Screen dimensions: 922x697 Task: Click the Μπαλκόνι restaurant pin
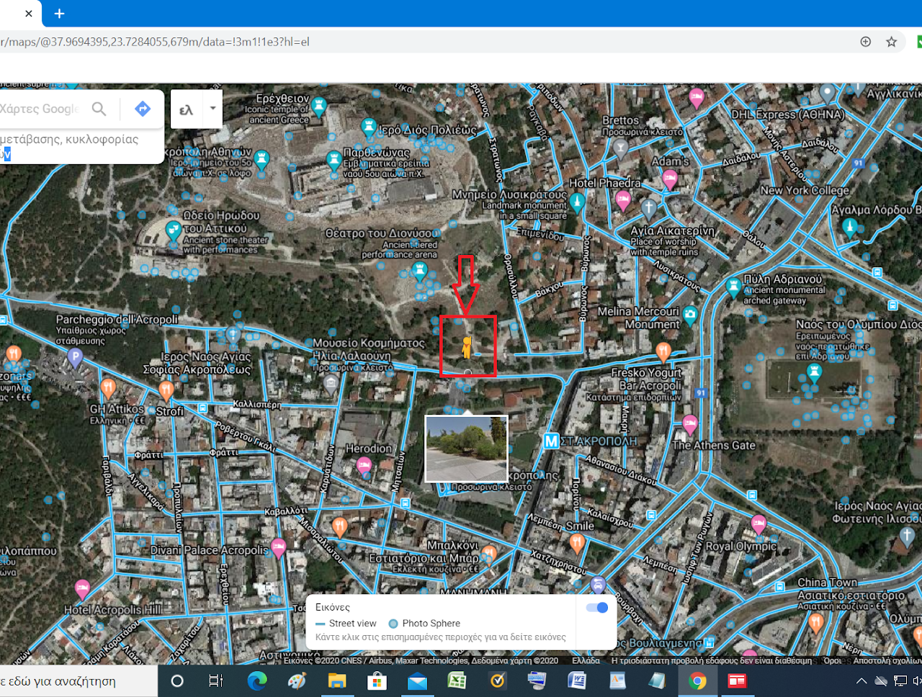[488, 554]
